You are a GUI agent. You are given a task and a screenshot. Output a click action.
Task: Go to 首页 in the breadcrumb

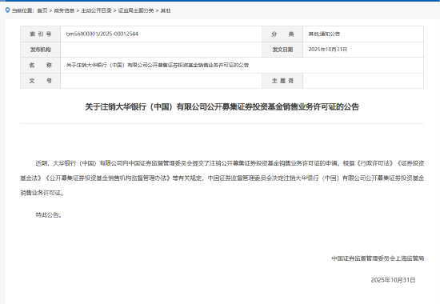[42, 10]
